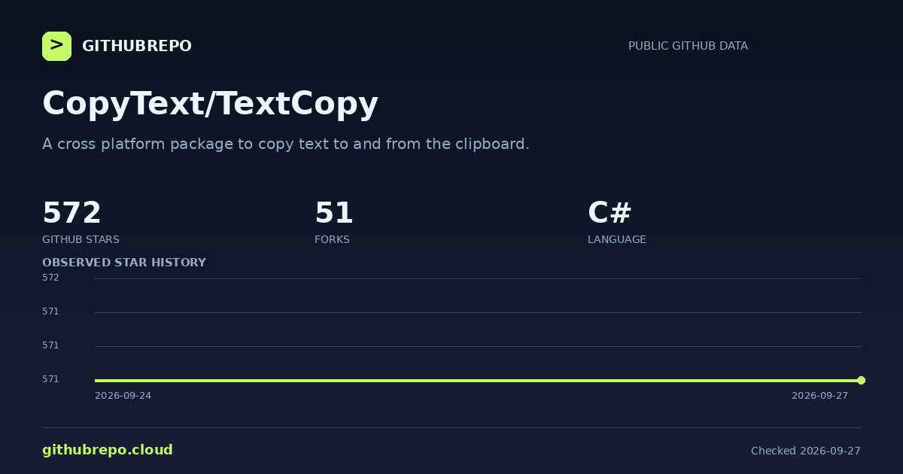Select the FORKS label

pyautogui.click(x=332, y=239)
